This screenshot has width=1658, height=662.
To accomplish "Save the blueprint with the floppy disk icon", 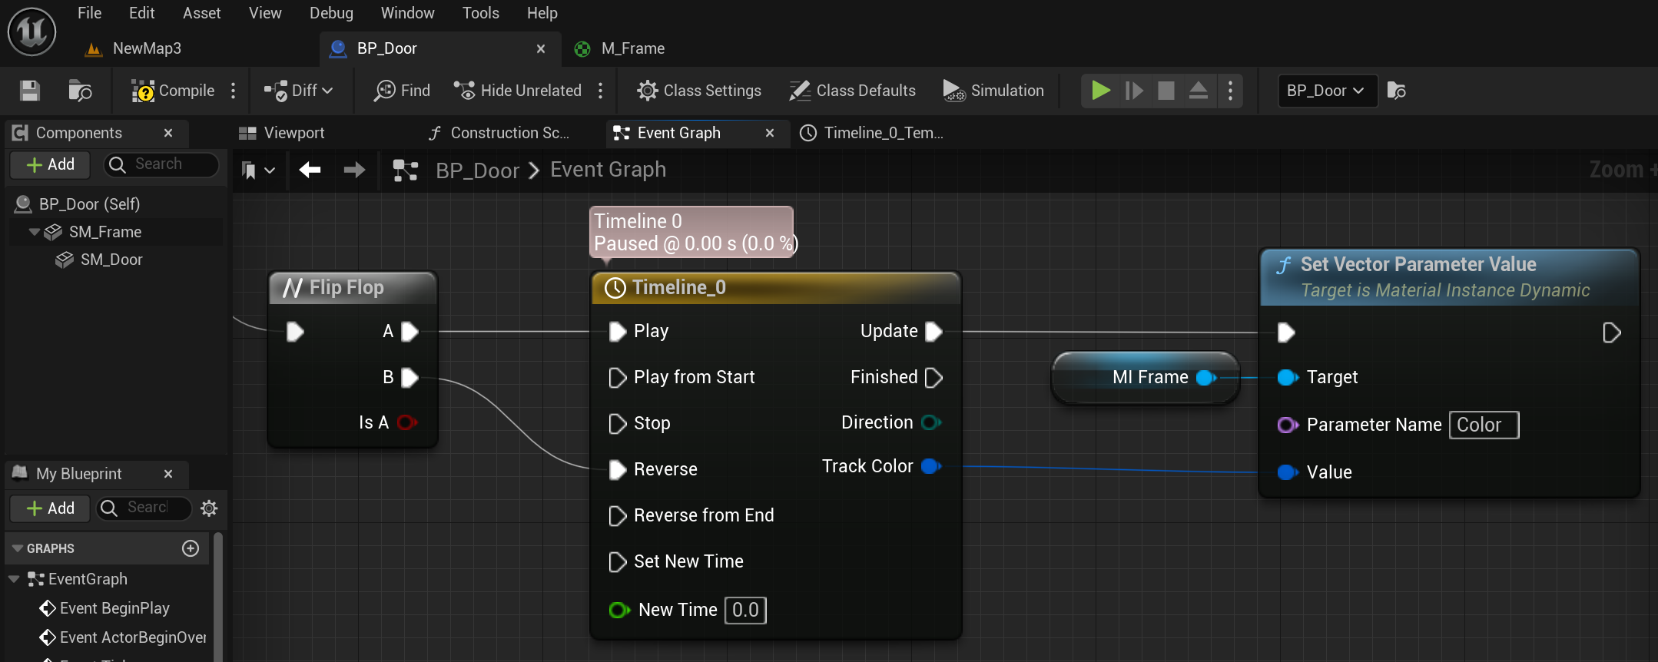I will [x=30, y=91].
